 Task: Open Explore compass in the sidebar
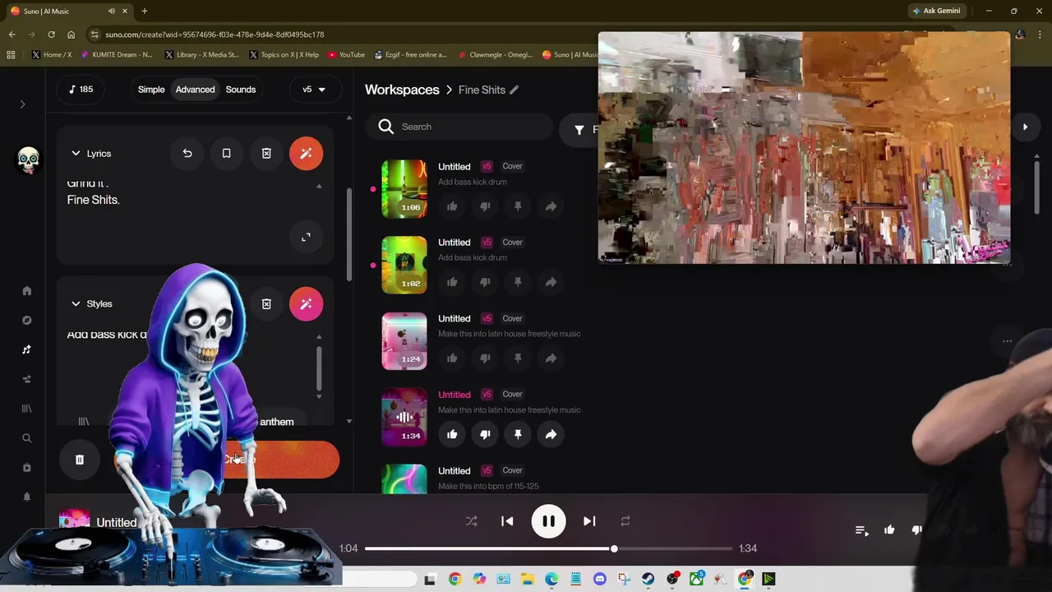[x=26, y=320]
